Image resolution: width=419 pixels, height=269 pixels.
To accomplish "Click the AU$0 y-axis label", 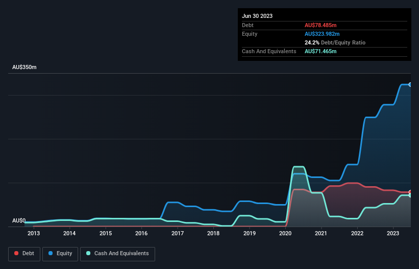I will (19, 220).
